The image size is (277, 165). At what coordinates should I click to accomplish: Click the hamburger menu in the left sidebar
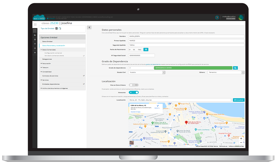point(35,31)
